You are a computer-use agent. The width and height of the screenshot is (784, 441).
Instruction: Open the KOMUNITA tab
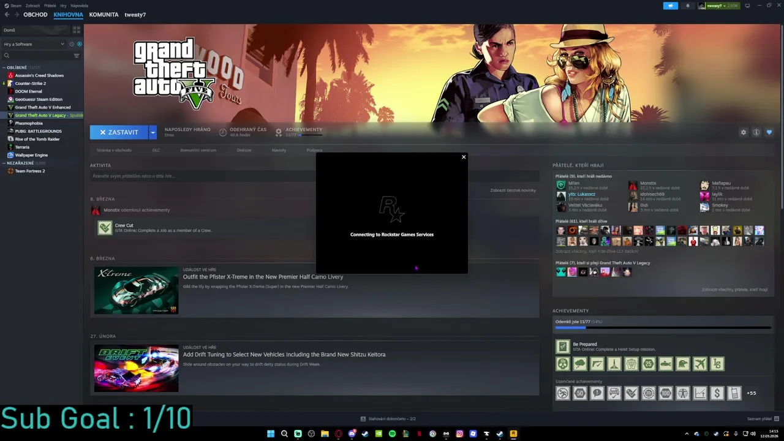pyautogui.click(x=104, y=14)
